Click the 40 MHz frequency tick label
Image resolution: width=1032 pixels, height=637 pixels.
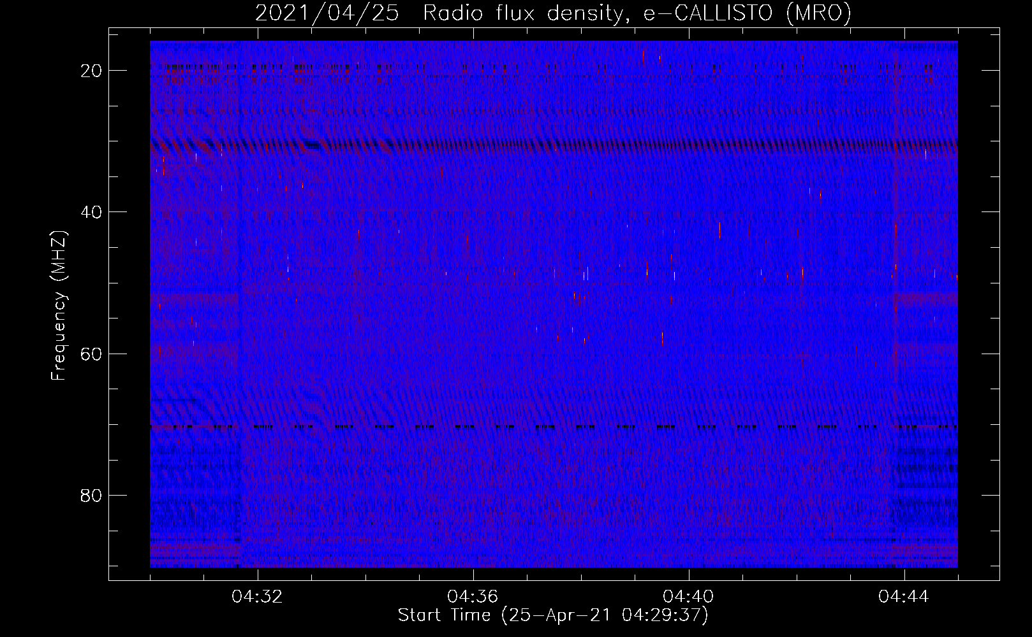pos(91,212)
